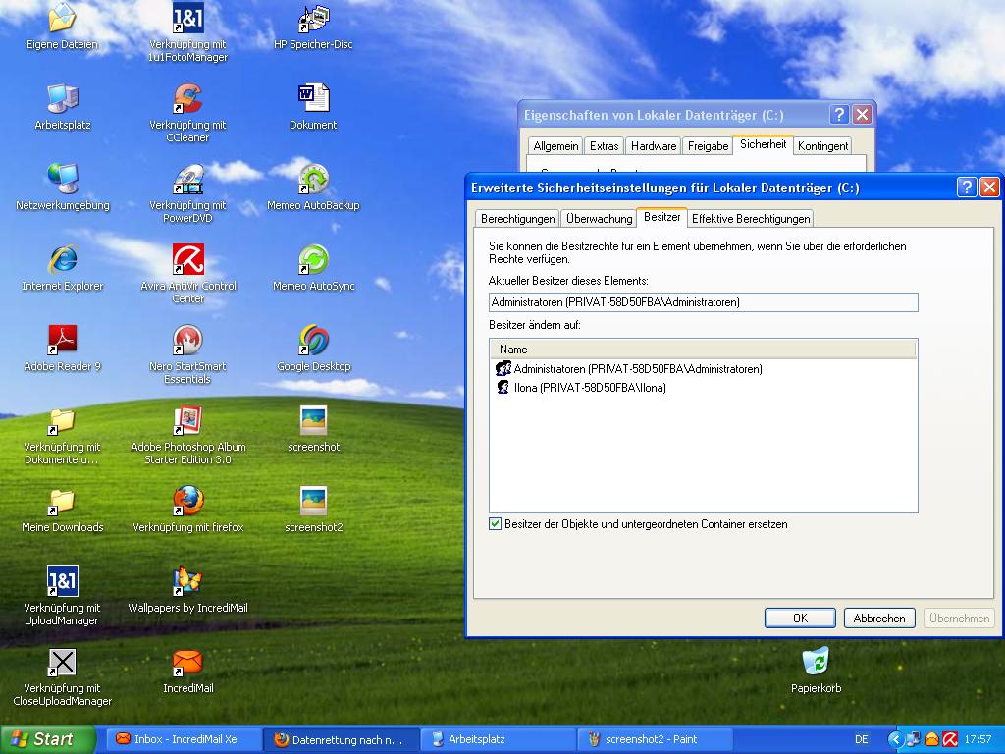Open Adobe Photoshop Album Starter Edition icon
The width and height of the screenshot is (1005, 754).
click(187, 421)
